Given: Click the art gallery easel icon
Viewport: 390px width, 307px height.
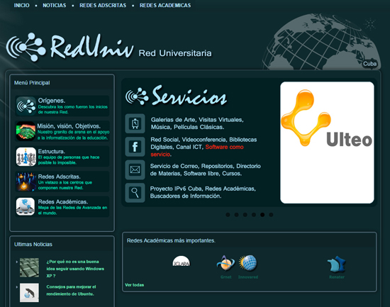Looking at the screenshot, I should pos(135,123).
